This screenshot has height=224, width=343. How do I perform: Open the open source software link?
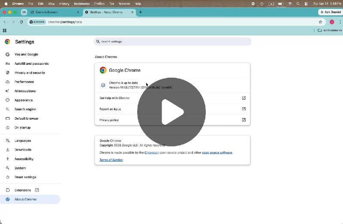coord(217,153)
